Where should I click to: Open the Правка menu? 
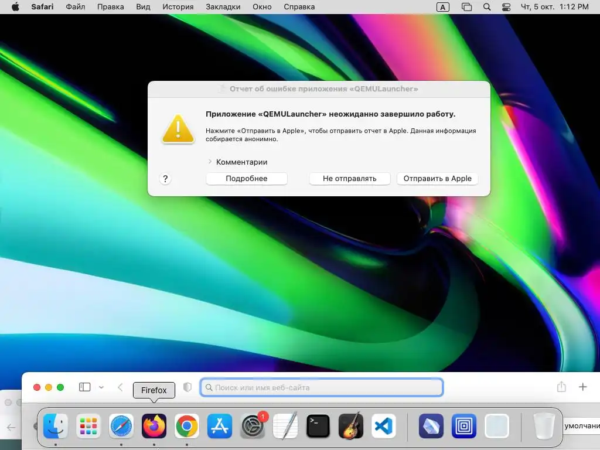pos(110,7)
